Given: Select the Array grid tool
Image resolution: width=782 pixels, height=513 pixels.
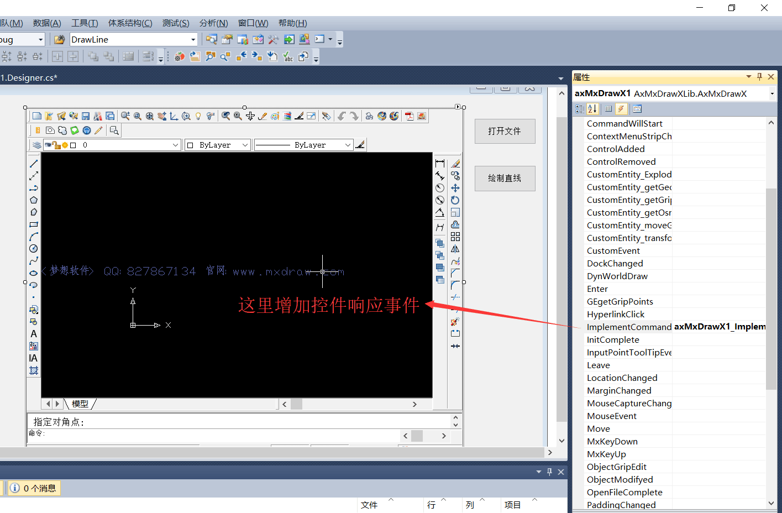Looking at the screenshot, I should (455, 237).
